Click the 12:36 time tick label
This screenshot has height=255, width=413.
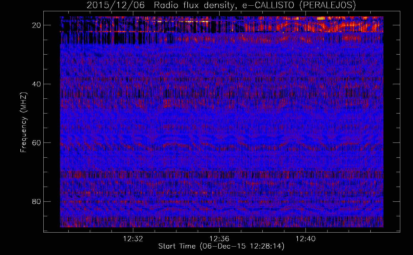tap(219, 239)
